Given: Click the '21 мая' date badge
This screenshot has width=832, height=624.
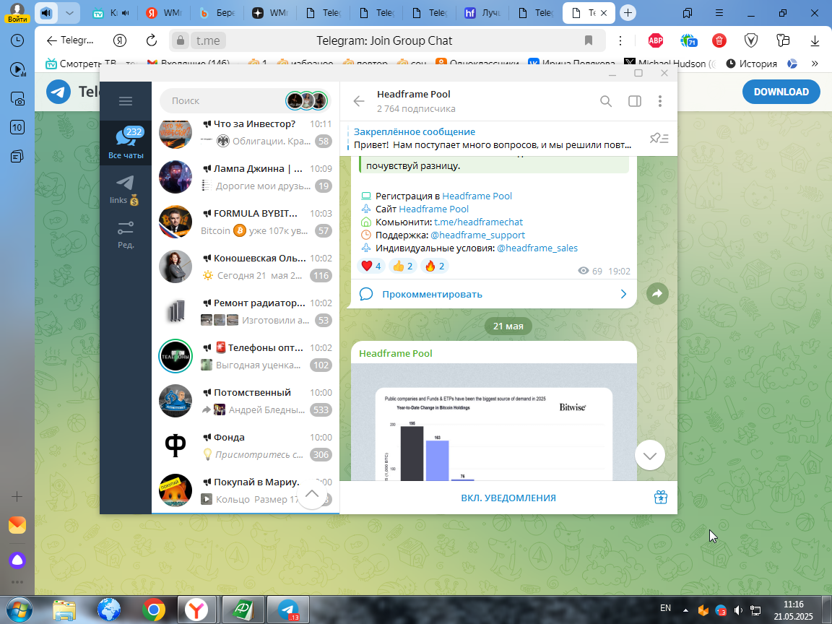Looking at the screenshot, I should pyautogui.click(x=508, y=326).
